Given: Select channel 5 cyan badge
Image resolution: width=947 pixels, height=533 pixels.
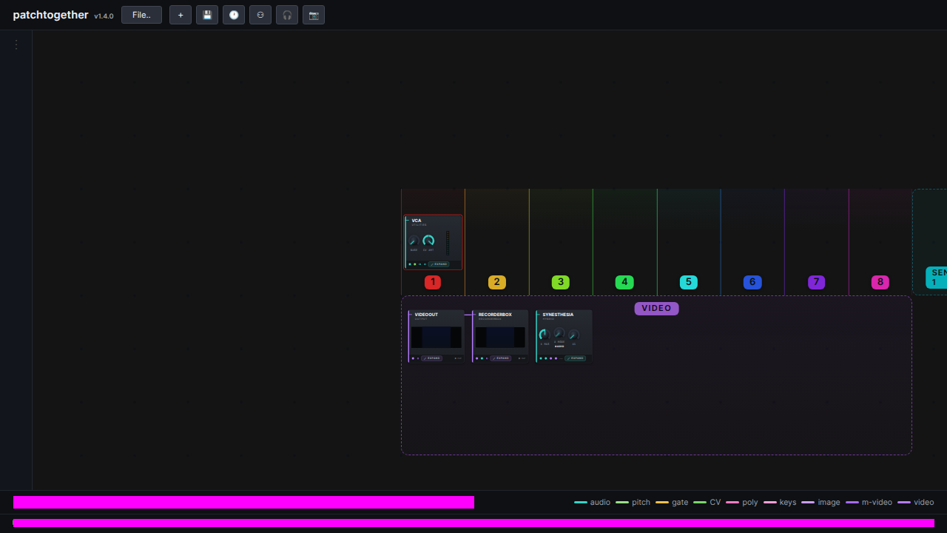Looking at the screenshot, I should click(x=688, y=282).
